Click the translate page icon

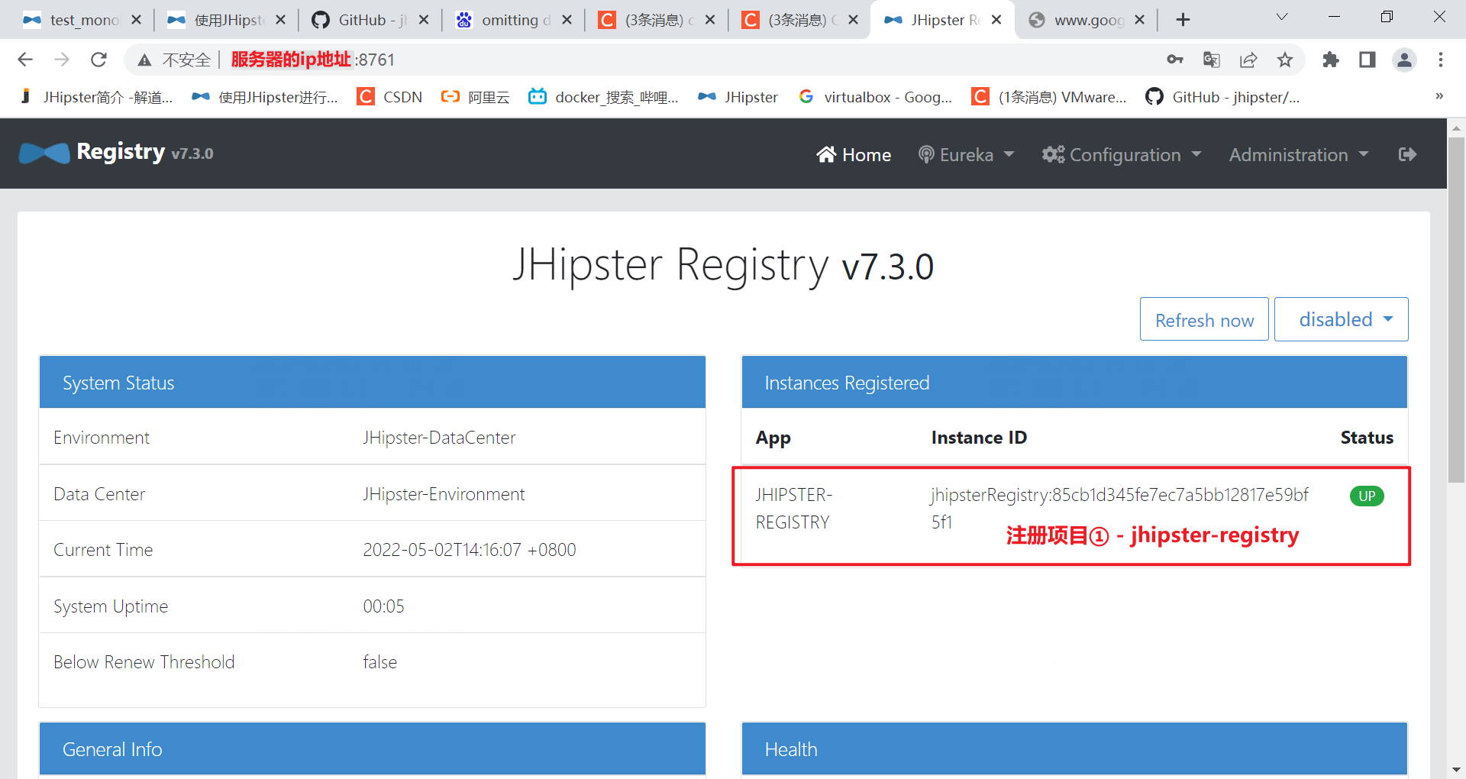click(1212, 60)
